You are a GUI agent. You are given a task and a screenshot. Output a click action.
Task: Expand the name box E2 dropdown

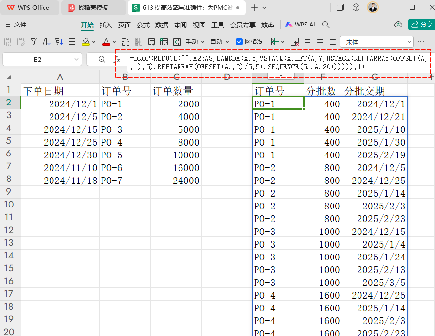tap(77, 60)
